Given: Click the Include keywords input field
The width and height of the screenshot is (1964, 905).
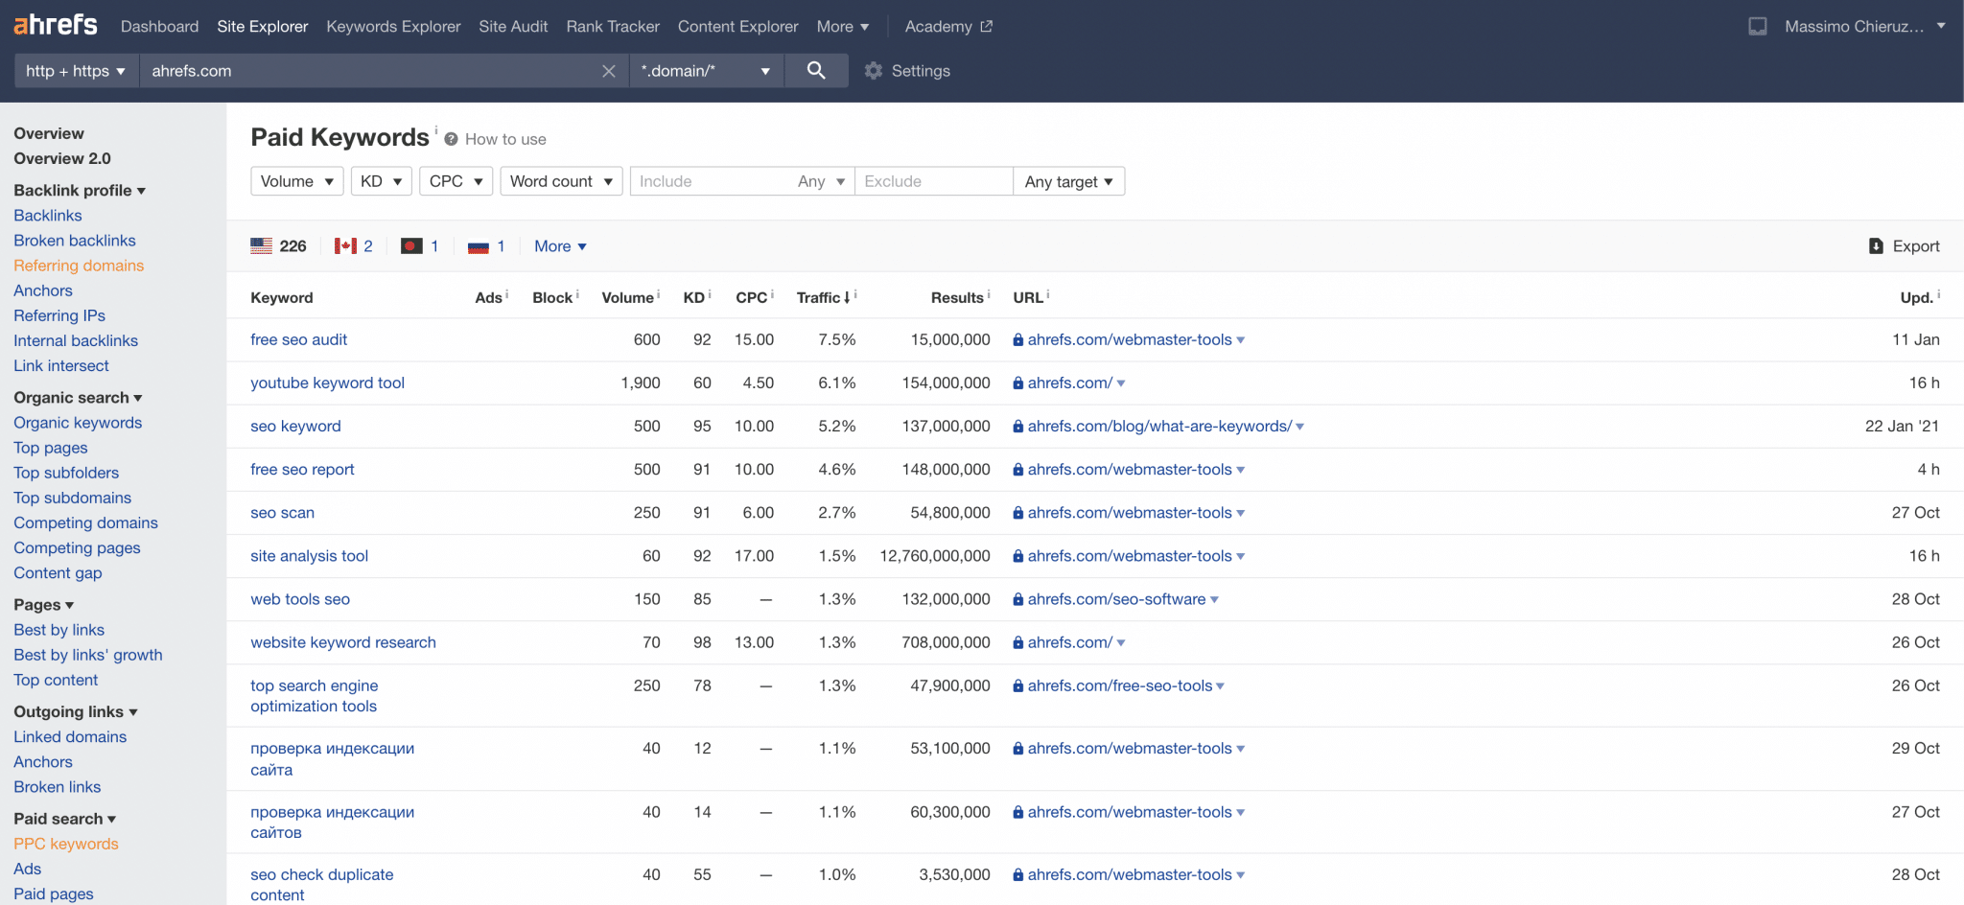Looking at the screenshot, I should [x=710, y=181].
